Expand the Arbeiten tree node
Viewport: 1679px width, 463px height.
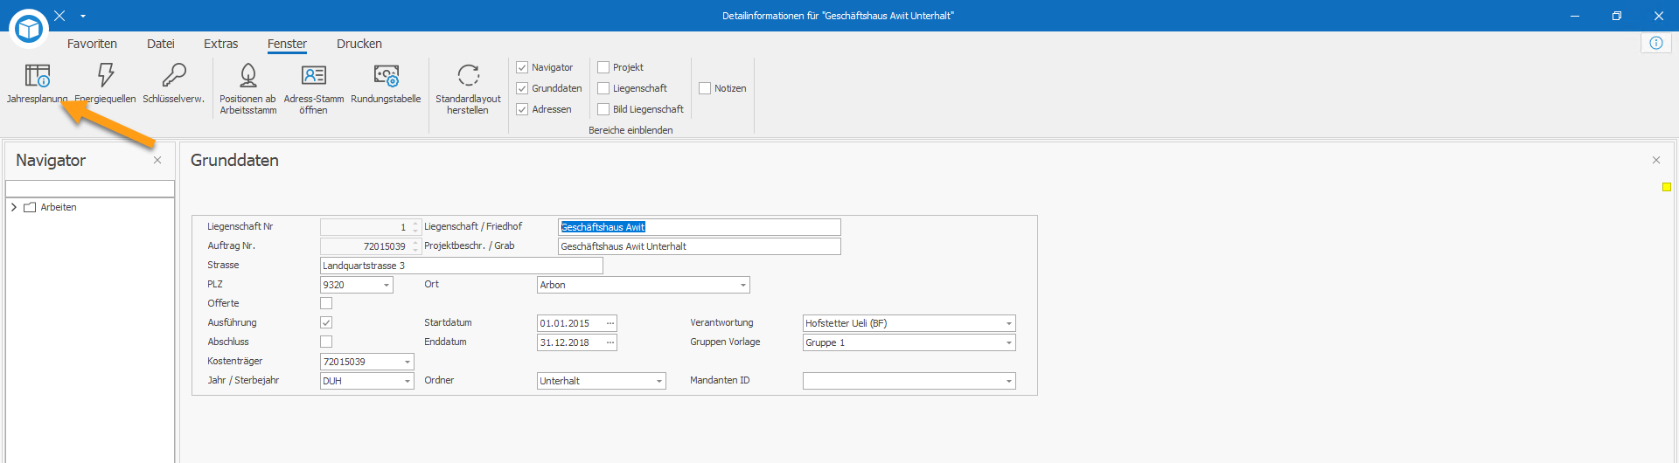tap(14, 207)
